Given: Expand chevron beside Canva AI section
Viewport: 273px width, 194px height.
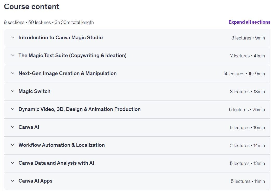Looking at the screenshot, I should [12, 127].
